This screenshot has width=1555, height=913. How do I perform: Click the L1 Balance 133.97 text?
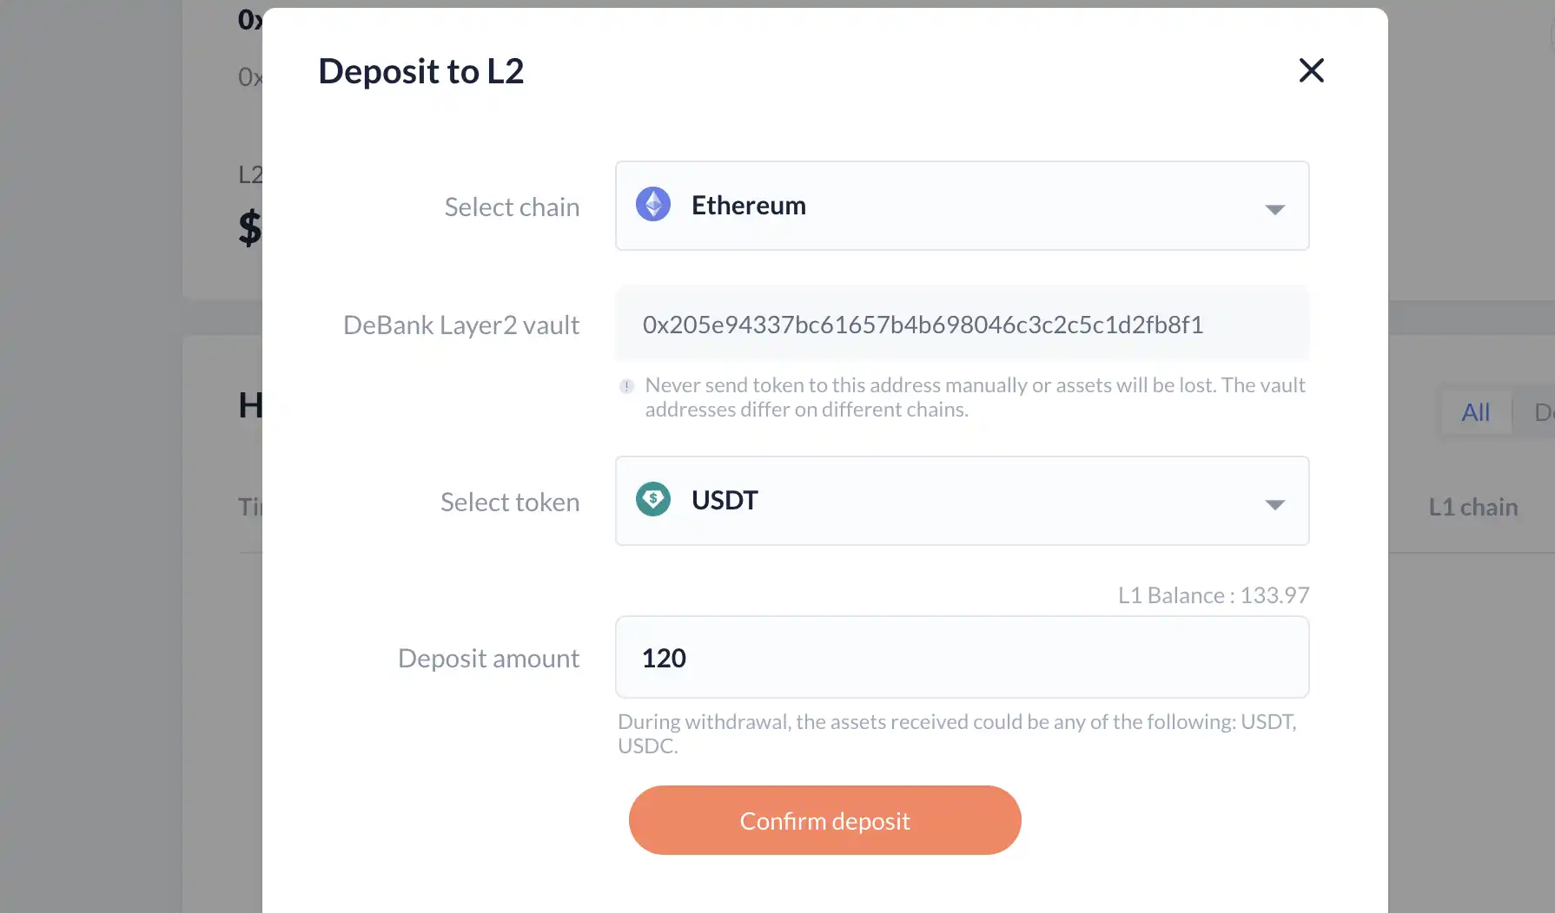click(1213, 595)
